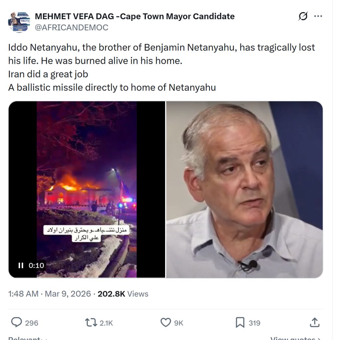Viewport: 338px width, 340px height.
Task: Open the burning house video thumbnail
Action: [x=87, y=189]
